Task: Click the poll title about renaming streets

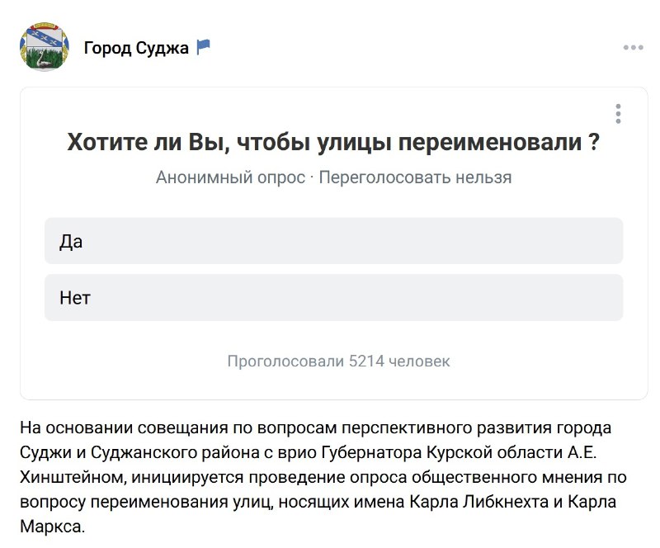Action: point(333,141)
